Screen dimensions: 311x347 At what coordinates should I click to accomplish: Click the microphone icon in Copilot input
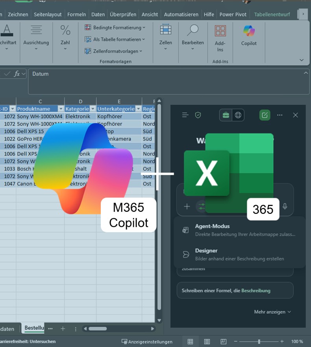point(285,206)
